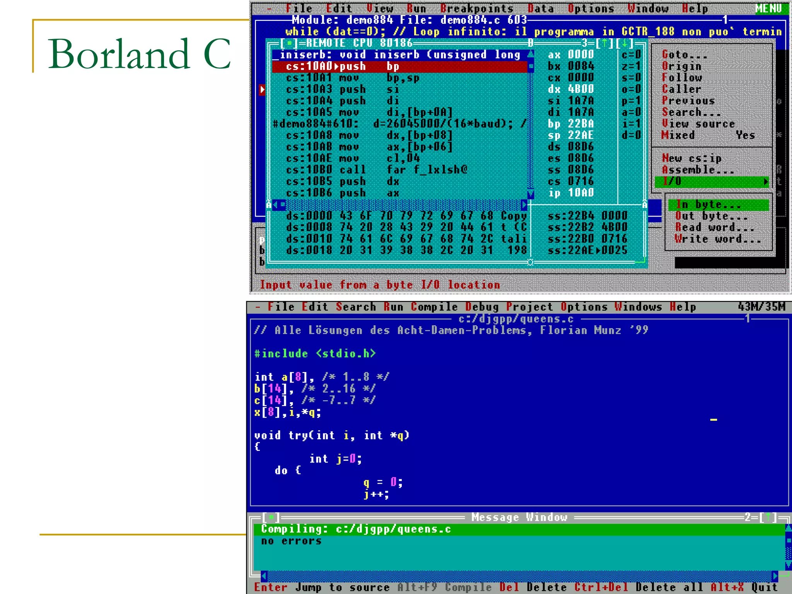Open the Edit menu in Turbo Debugger
The height and width of the screenshot is (594, 792).
339,8
